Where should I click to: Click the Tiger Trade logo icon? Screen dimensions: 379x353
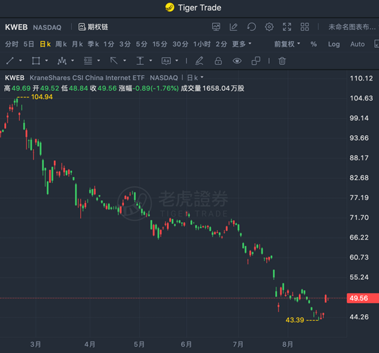tap(170, 8)
